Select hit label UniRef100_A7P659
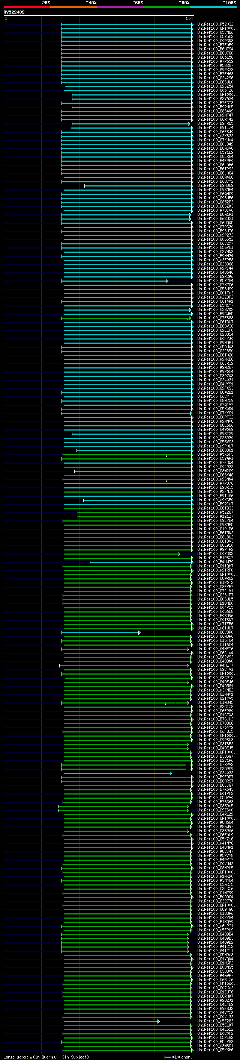Image resolution: width=240 pixels, height=1060 pixels. pos(215,61)
